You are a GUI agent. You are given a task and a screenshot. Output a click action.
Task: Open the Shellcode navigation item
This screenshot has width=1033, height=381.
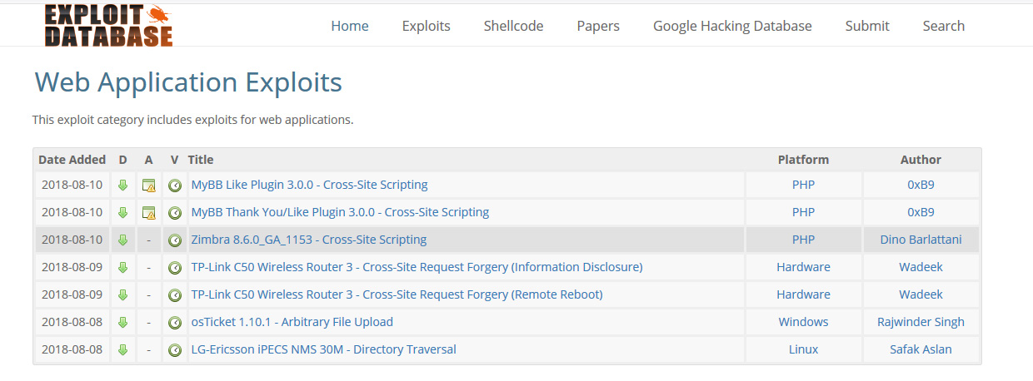click(x=513, y=26)
